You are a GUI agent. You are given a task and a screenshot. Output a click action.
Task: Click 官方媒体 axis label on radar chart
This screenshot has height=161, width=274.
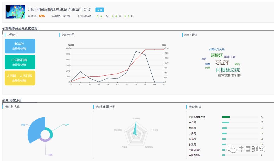coord(136,118)
